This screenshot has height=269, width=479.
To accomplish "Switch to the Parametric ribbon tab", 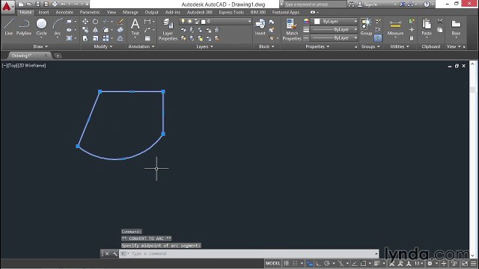I will click(90, 12).
